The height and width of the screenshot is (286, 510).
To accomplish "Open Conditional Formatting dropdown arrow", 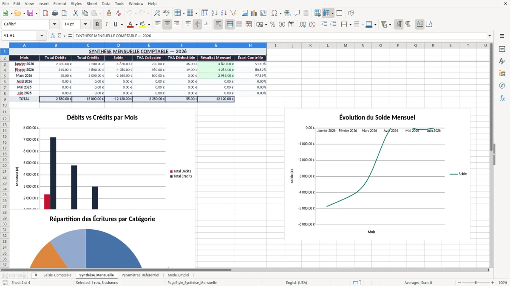I will (x=390, y=25).
